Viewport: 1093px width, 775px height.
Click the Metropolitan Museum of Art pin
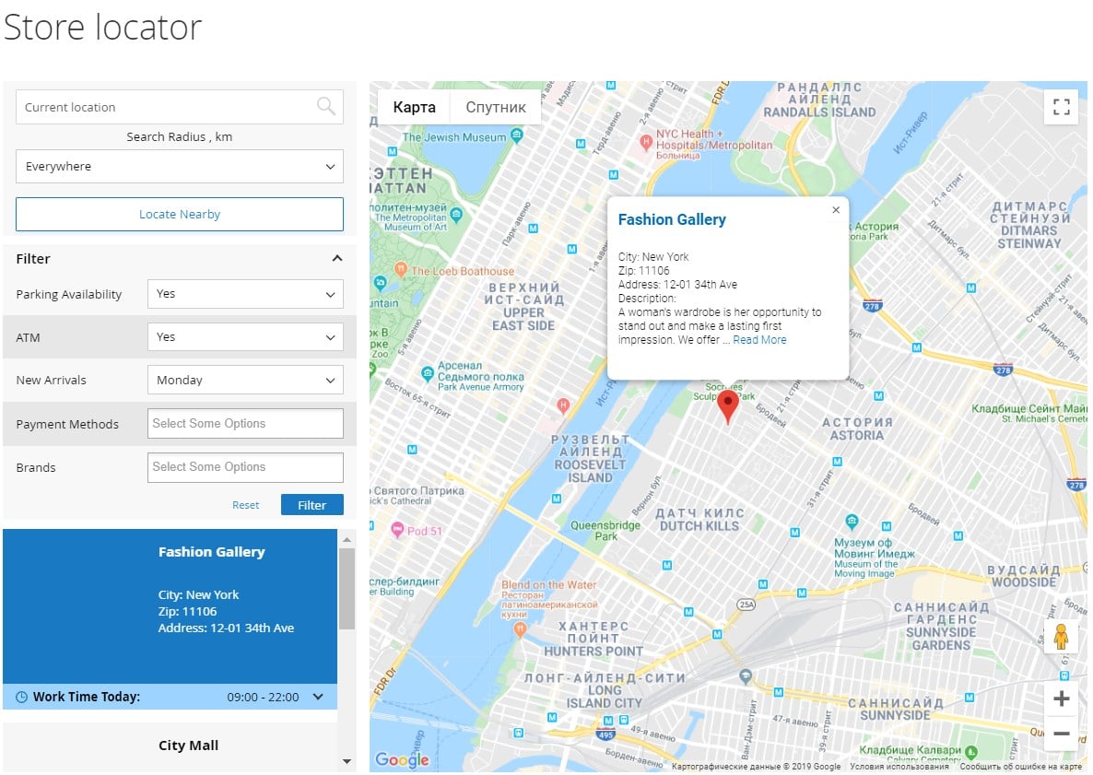(x=456, y=215)
